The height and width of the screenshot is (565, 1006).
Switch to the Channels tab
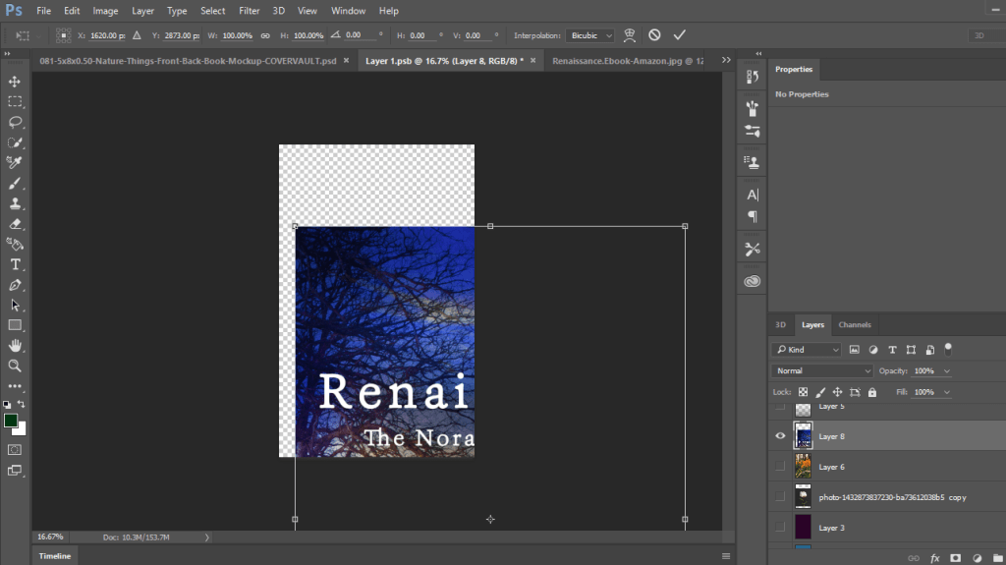[854, 324]
